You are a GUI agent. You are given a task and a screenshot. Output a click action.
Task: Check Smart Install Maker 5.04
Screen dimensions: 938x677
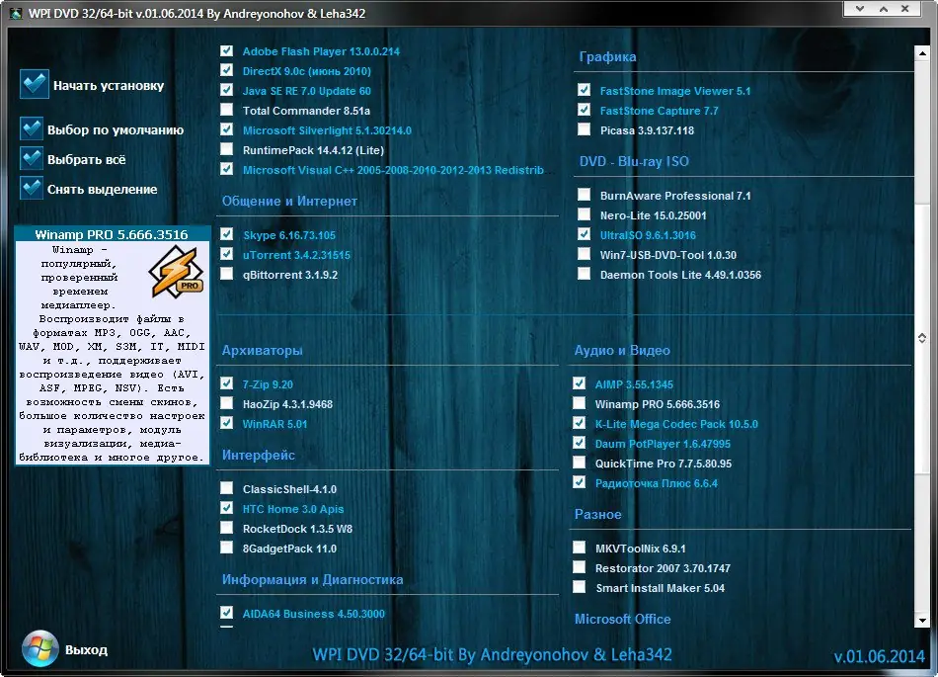[579, 587]
